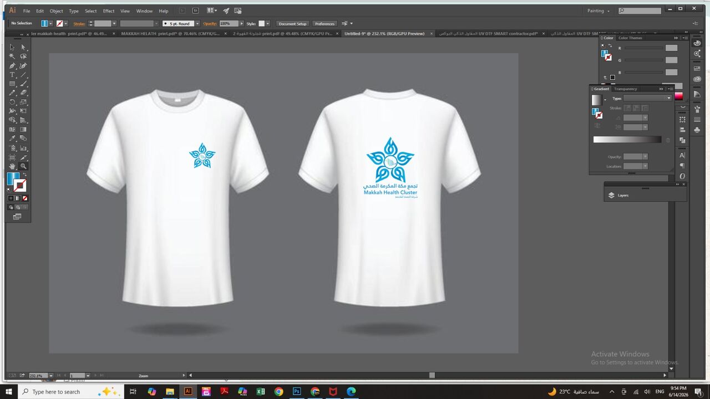This screenshot has height=399, width=710.
Task: Select the Eraser tool in the toolbox
Action: pyautogui.click(x=23, y=93)
